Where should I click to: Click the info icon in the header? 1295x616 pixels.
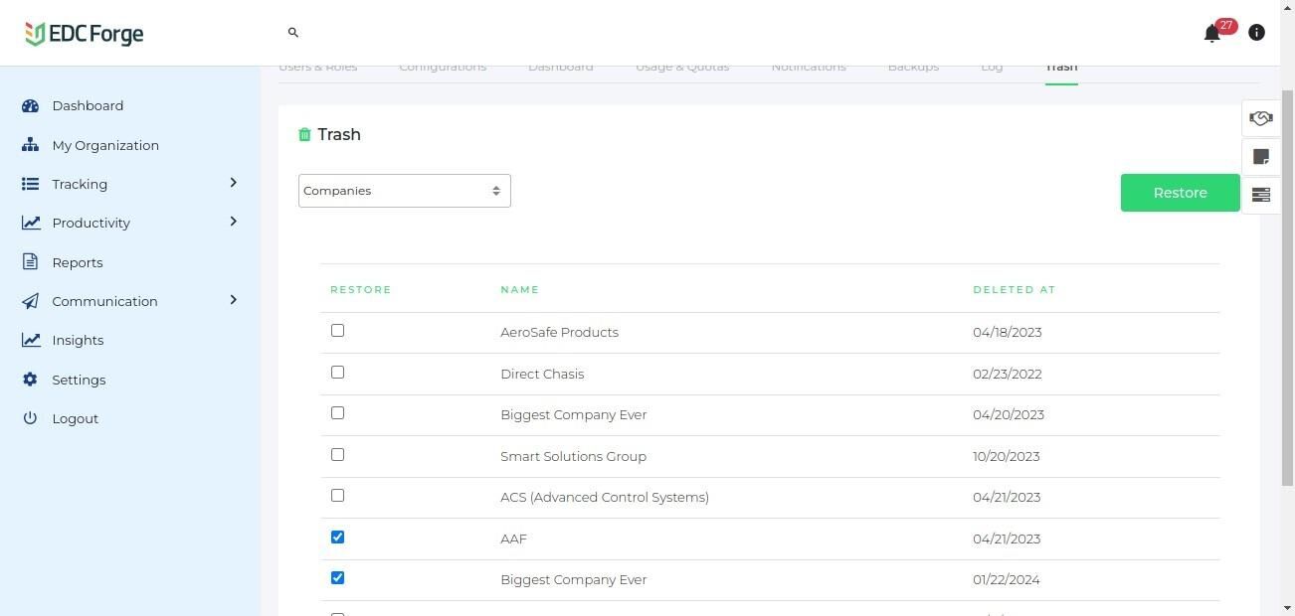[1256, 33]
